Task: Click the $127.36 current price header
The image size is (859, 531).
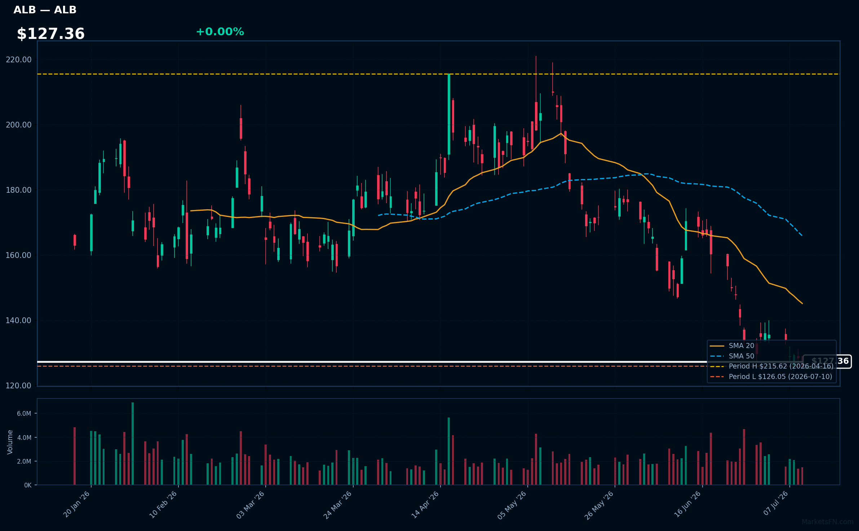Action: 51,34
